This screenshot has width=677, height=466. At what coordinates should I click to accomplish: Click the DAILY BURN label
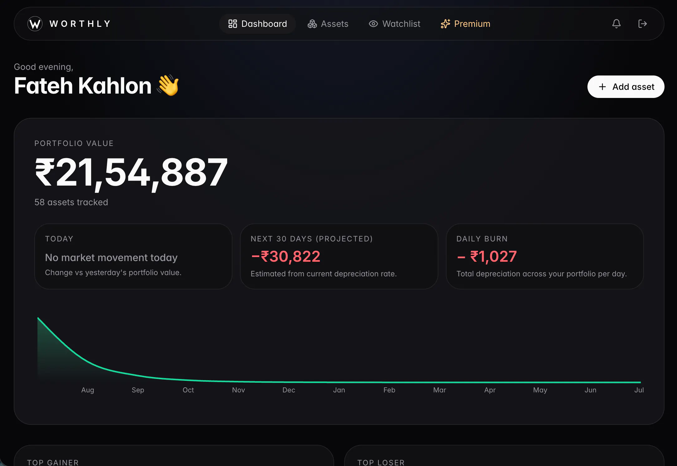coord(482,239)
